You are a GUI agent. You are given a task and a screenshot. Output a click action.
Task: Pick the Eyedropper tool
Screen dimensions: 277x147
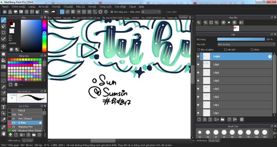click(x=3, y=127)
